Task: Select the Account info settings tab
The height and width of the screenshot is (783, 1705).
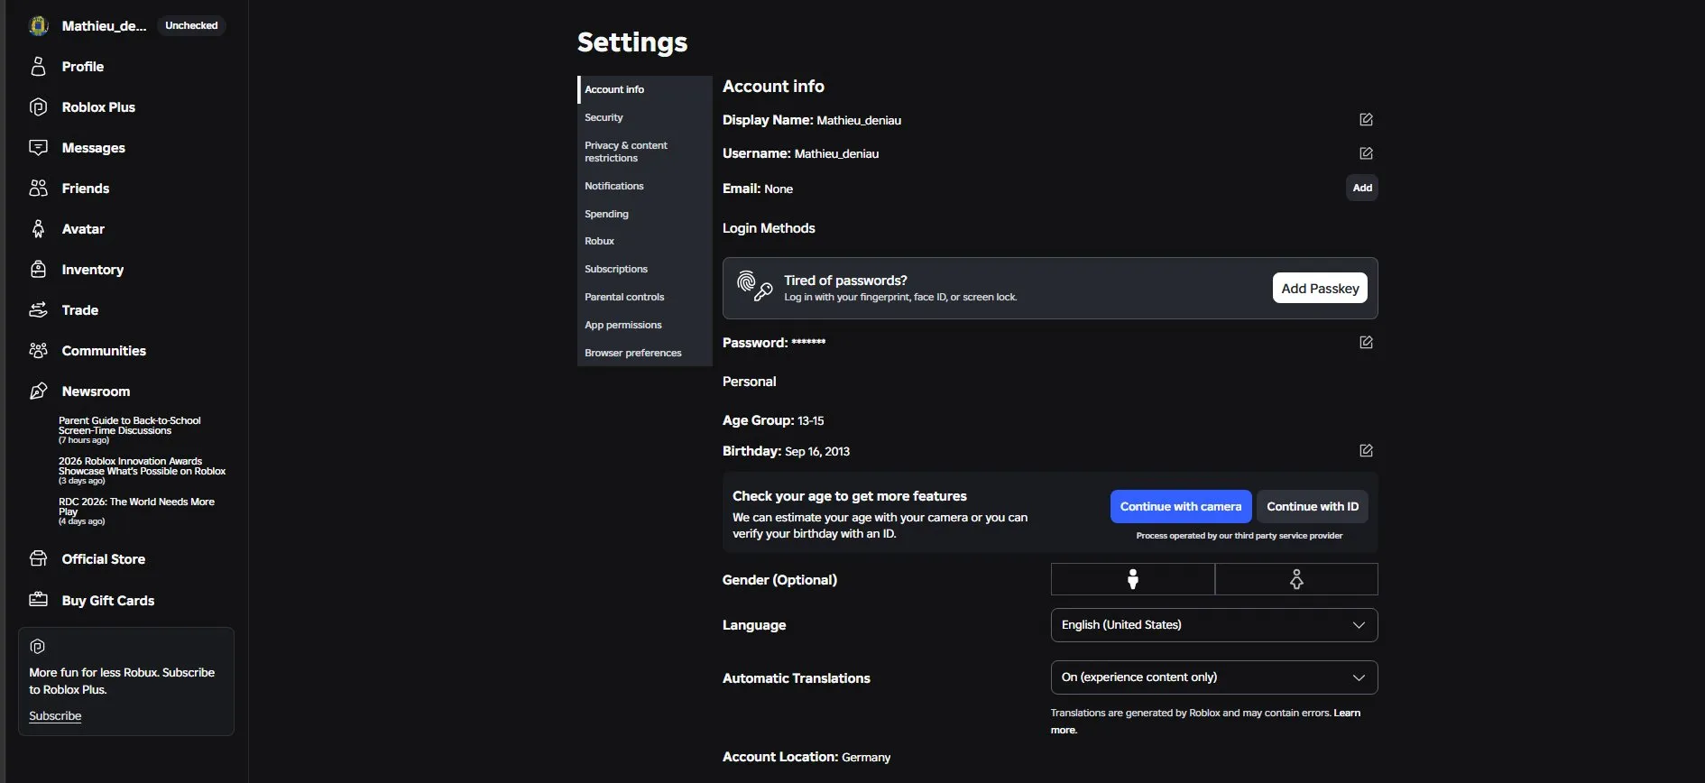Action: pyautogui.click(x=645, y=89)
